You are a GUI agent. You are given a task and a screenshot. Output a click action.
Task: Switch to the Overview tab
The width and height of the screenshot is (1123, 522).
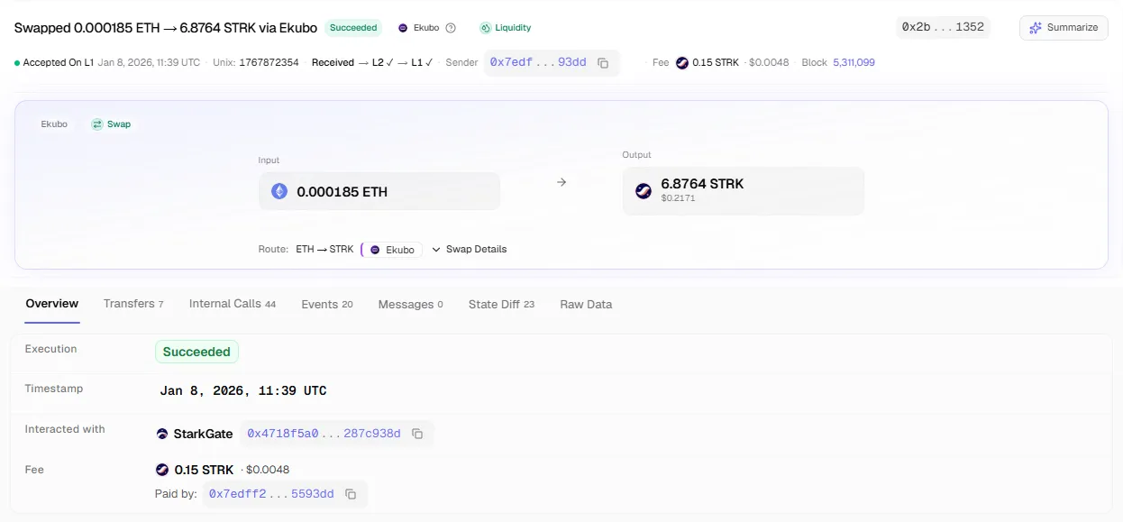click(52, 304)
